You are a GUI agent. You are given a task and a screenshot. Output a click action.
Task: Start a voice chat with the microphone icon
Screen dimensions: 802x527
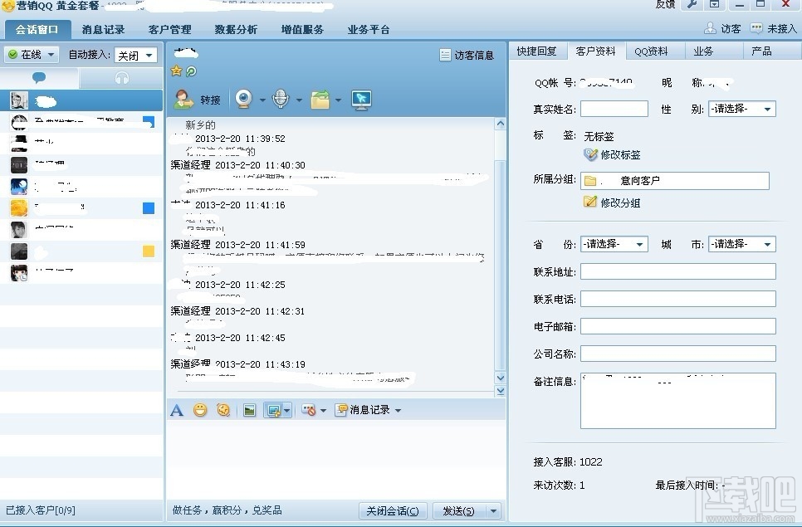(x=282, y=99)
